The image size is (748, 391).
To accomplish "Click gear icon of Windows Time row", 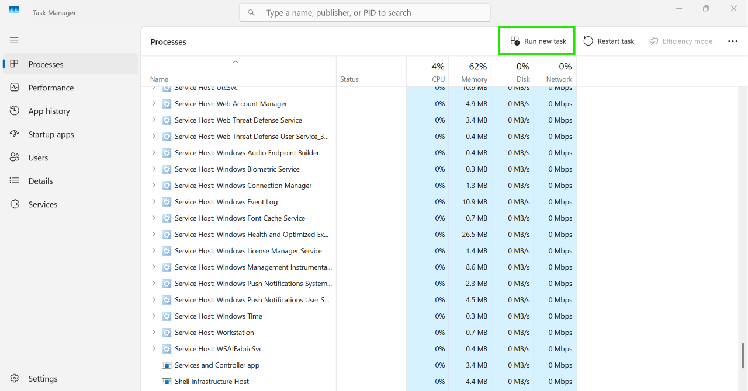I will pyautogui.click(x=167, y=316).
